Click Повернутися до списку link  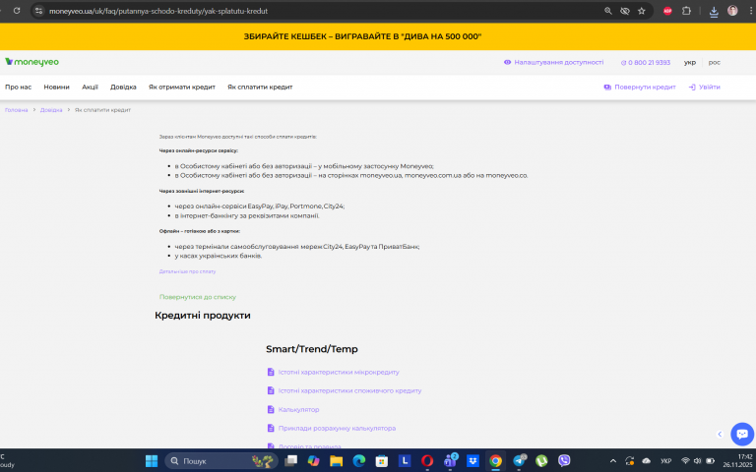[198, 297]
